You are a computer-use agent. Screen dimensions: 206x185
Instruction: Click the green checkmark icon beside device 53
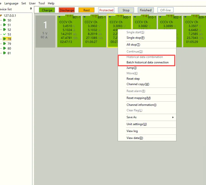[4, 34]
